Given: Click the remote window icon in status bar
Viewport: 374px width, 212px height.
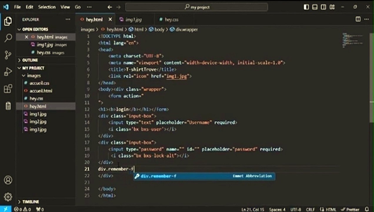Looking at the screenshot, I should tap(6, 209).
